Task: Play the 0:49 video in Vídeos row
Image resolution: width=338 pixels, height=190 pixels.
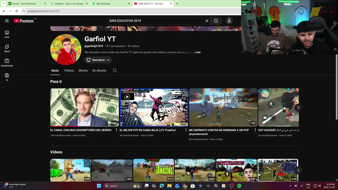Action: point(71,170)
